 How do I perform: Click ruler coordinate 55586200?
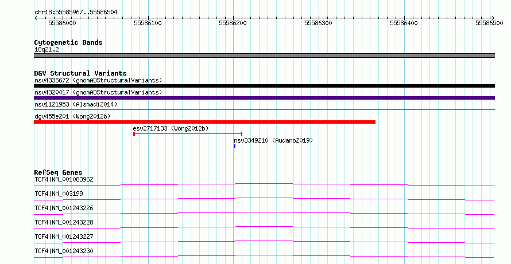point(233,23)
